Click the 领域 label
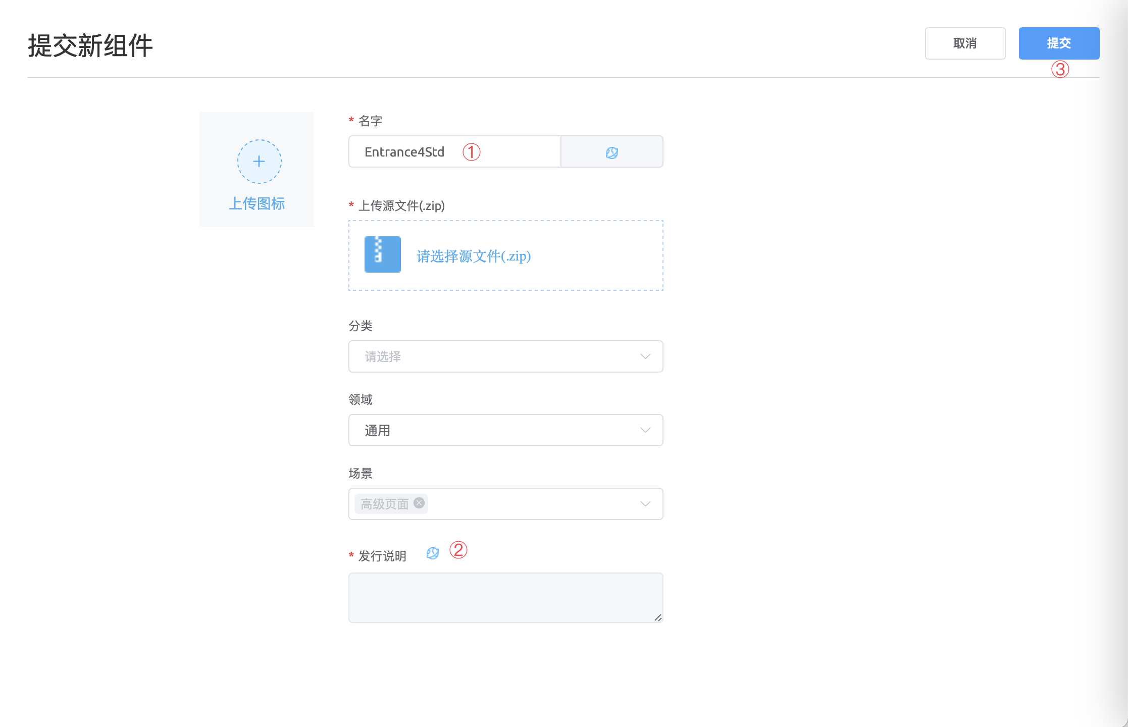The width and height of the screenshot is (1128, 727). (x=361, y=400)
